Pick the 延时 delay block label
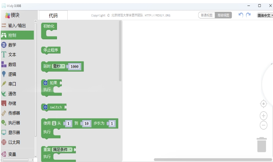 (x=47, y=66)
